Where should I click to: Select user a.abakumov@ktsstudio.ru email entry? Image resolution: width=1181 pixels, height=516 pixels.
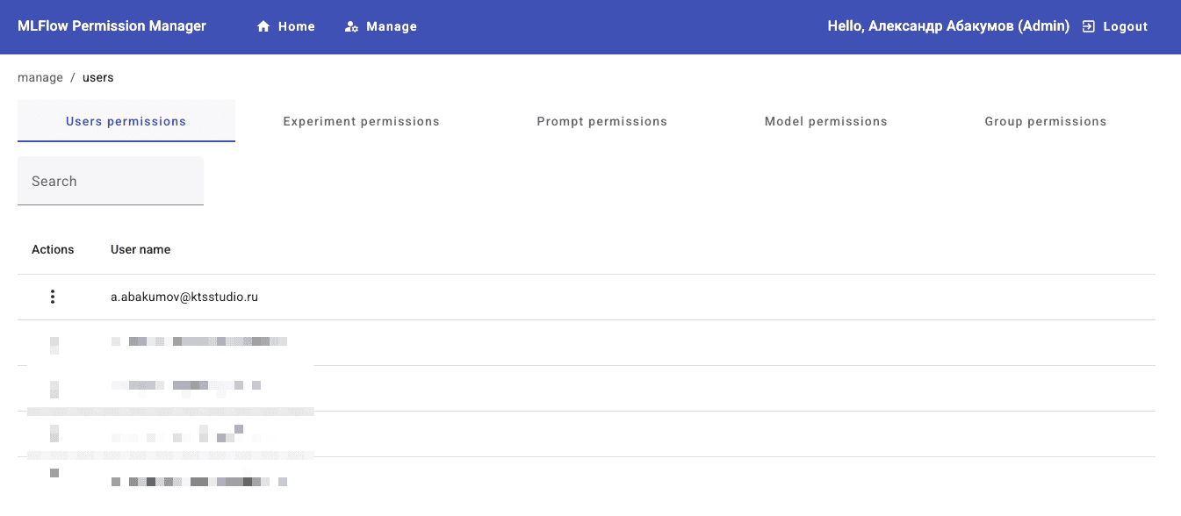(x=184, y=297)
